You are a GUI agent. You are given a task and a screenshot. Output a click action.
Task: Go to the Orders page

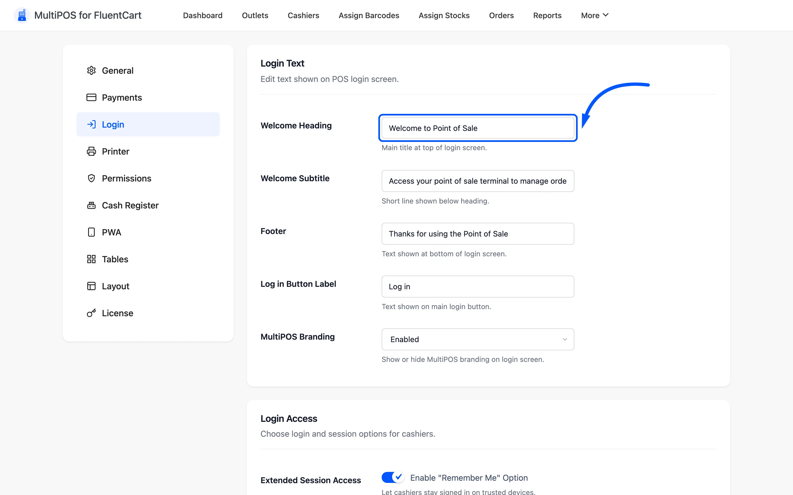pos(501,15)
